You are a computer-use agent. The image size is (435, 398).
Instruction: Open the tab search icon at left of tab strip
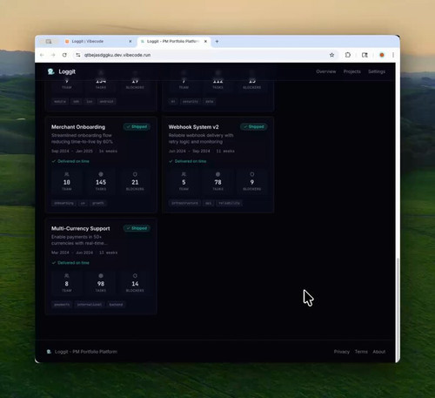[x=49, y=42]
